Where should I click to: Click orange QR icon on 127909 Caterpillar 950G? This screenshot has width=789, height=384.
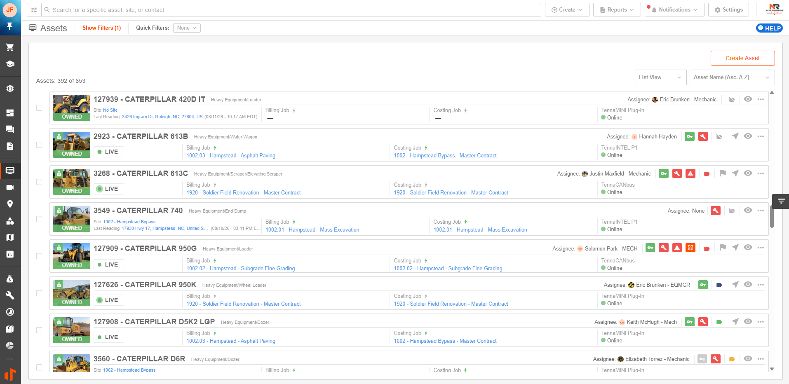690,248
